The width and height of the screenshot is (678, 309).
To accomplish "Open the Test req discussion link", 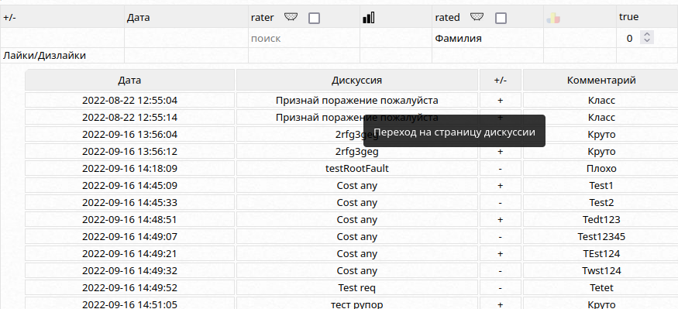I will pyautogui.click(x=356, y=288).
